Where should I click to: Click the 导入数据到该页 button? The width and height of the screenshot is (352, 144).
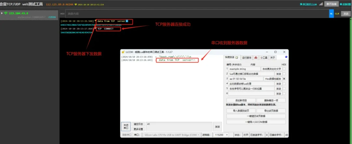click(241, 111)
